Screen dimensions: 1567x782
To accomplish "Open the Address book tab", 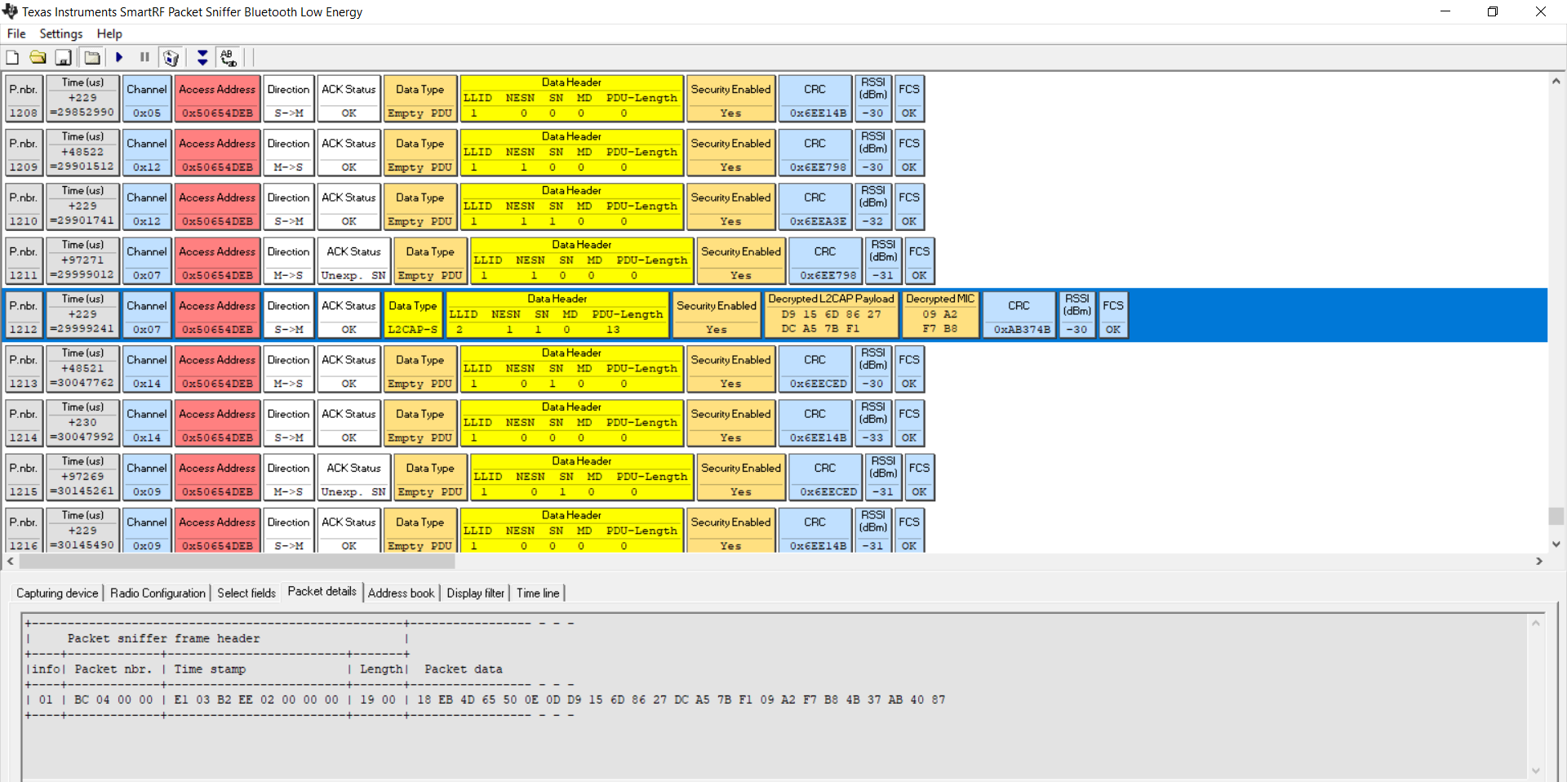I will (402, 593).
